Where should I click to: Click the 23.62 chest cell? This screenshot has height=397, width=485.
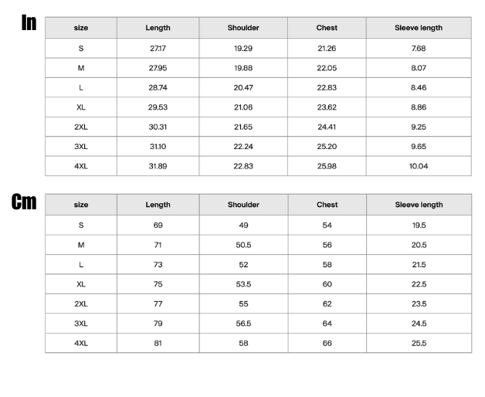(x=327, y=107)
